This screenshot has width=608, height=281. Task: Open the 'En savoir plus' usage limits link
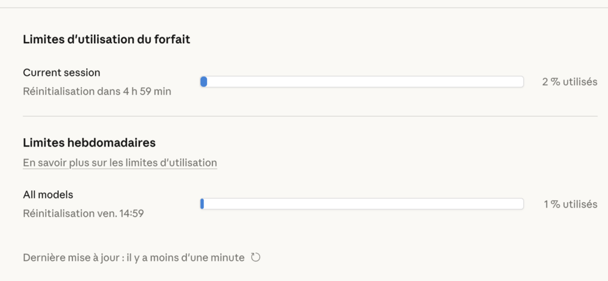119,162
